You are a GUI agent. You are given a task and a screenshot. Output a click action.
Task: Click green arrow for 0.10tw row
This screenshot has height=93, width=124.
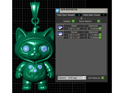(x=100, y=35)
